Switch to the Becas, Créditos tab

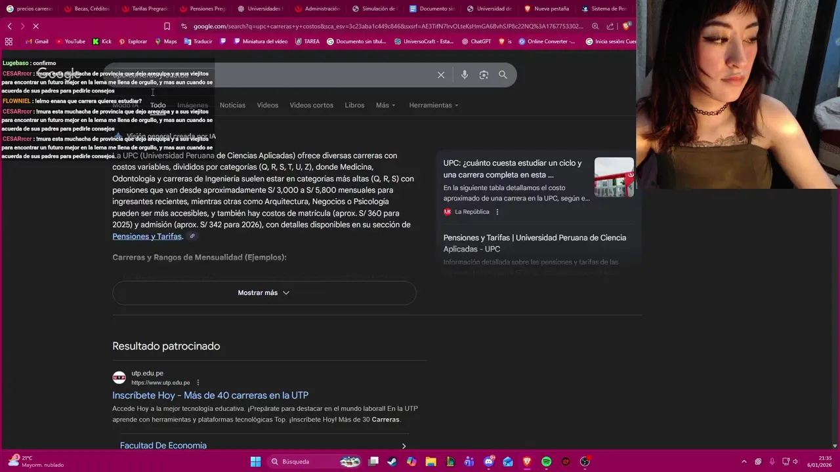click(x=87, y=9)
